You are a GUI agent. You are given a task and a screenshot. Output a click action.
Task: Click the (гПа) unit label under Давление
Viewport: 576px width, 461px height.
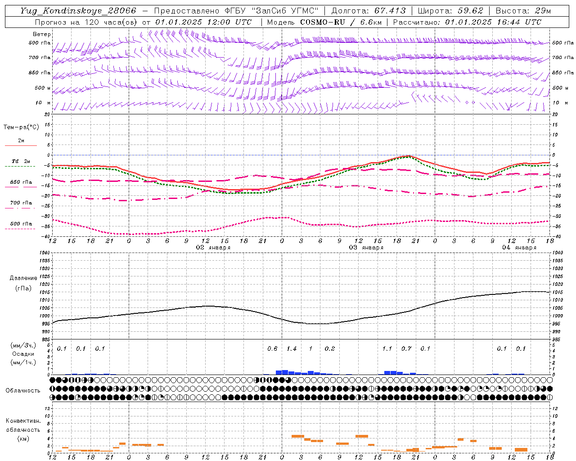click(23, 288)
